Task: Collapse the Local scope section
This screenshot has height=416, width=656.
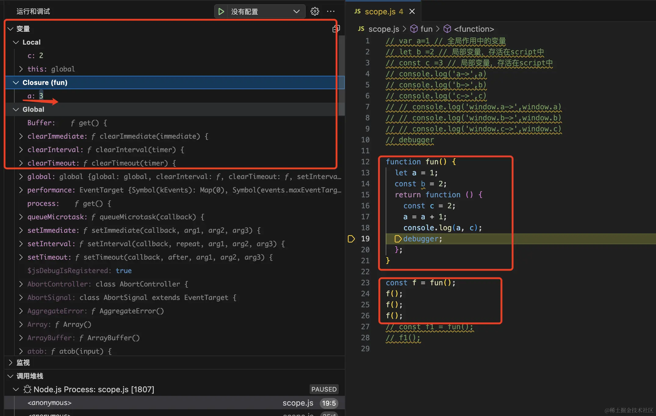Action: click(16, 42)
